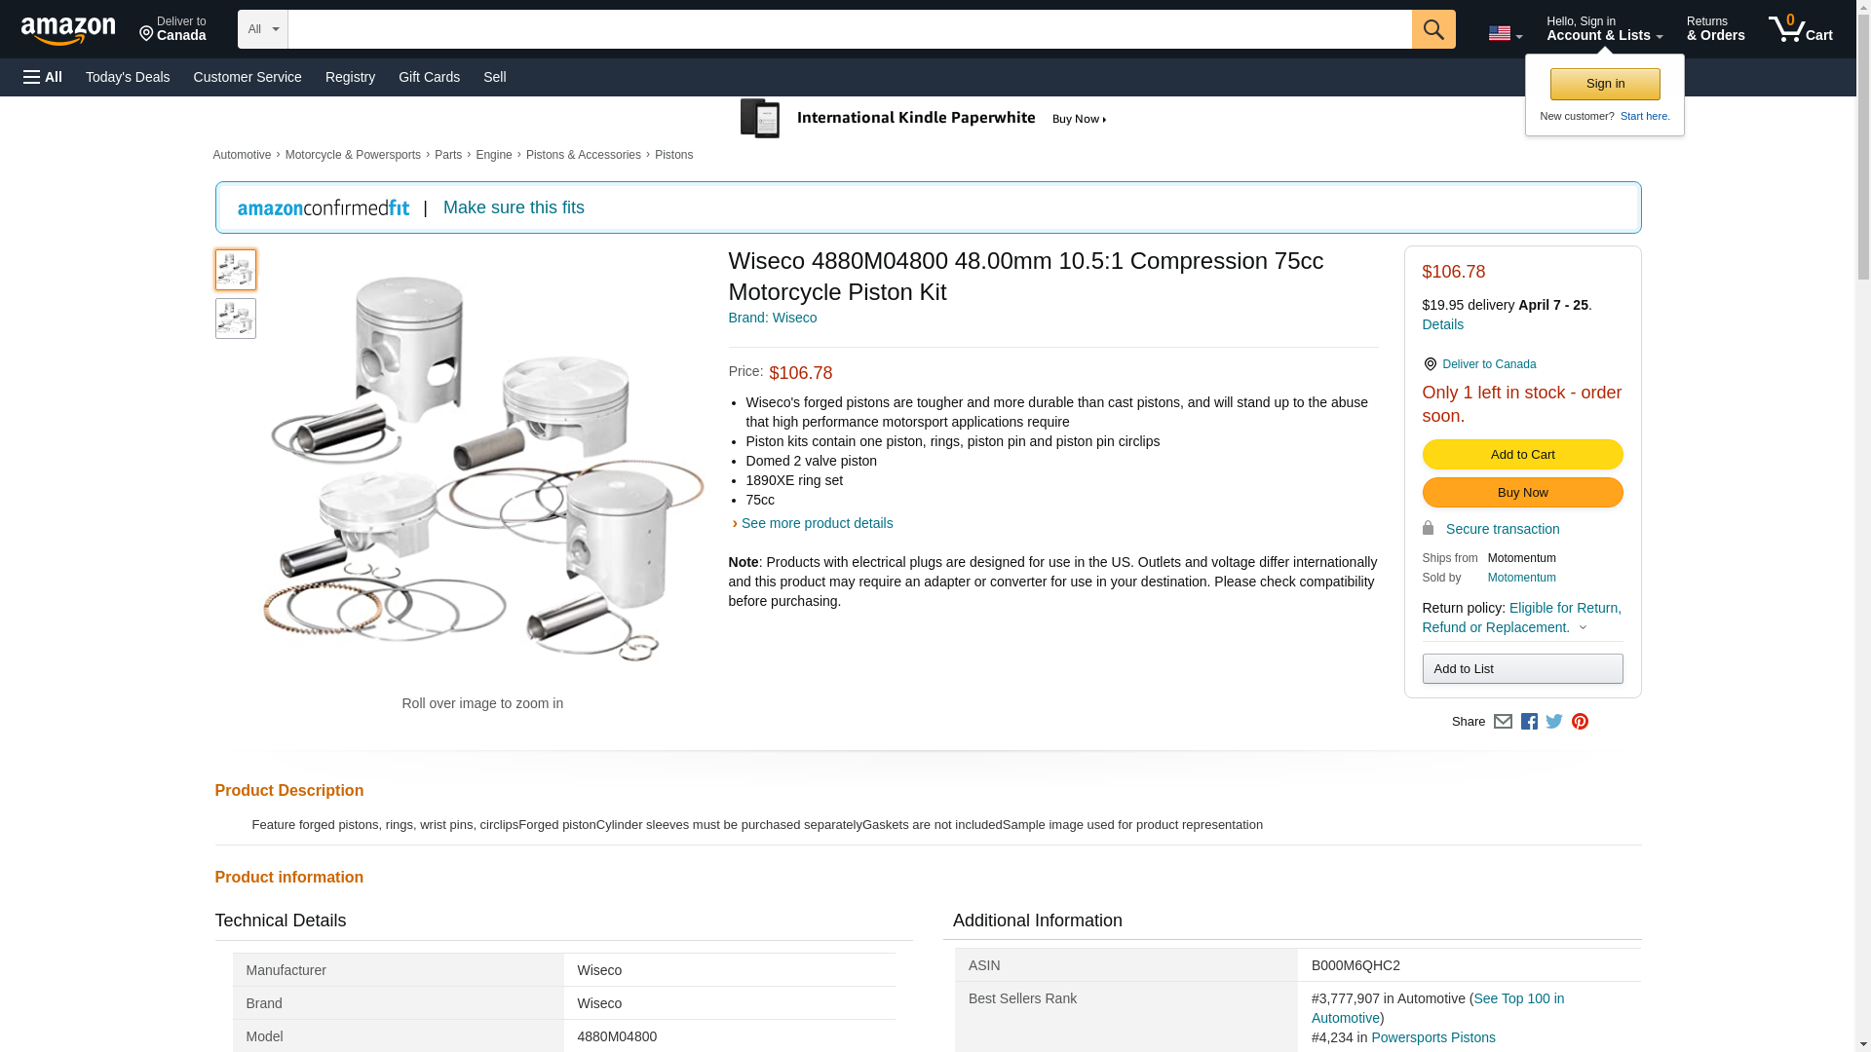1871x1052 pixels.
Task: Open Today's Deals navigation item
Action: coord(128,77)
